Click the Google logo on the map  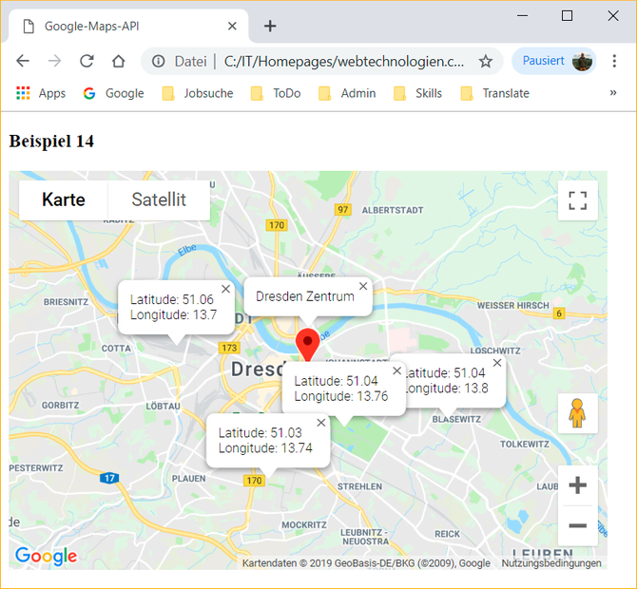pyautogui.click(x=46, y=556)
